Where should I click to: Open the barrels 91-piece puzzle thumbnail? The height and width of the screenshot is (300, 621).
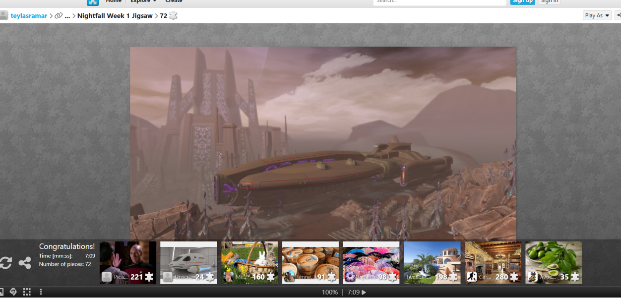310,263
